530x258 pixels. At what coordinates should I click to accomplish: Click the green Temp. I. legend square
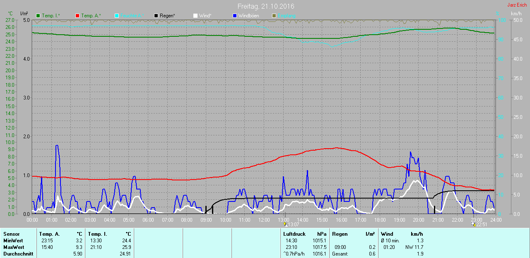click(39, 16)
